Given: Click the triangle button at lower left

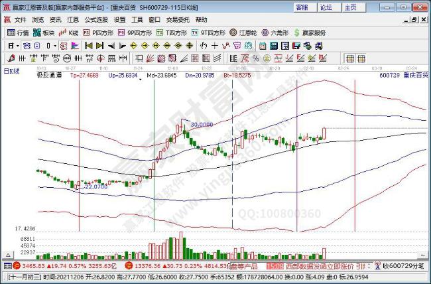Looking at the screenshot, I should coord(8,255).
